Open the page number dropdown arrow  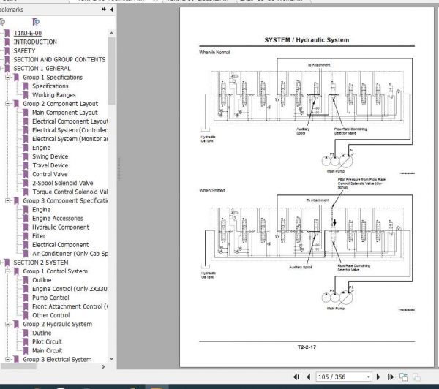click(369, 377)
